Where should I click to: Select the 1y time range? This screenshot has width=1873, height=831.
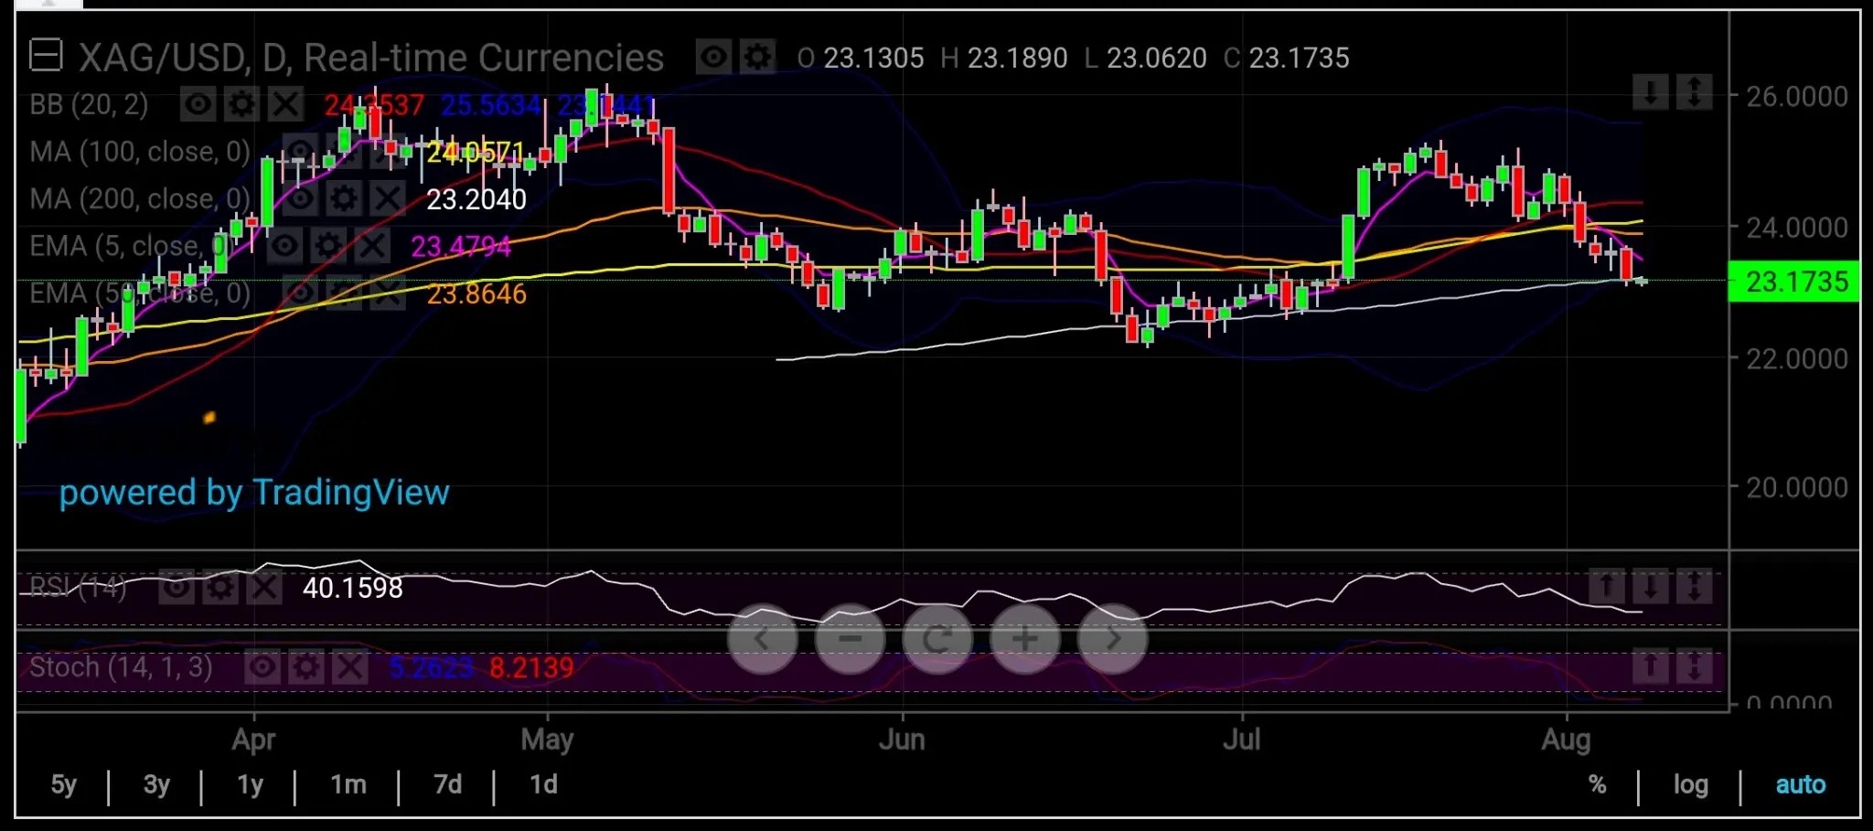(250, 784)
